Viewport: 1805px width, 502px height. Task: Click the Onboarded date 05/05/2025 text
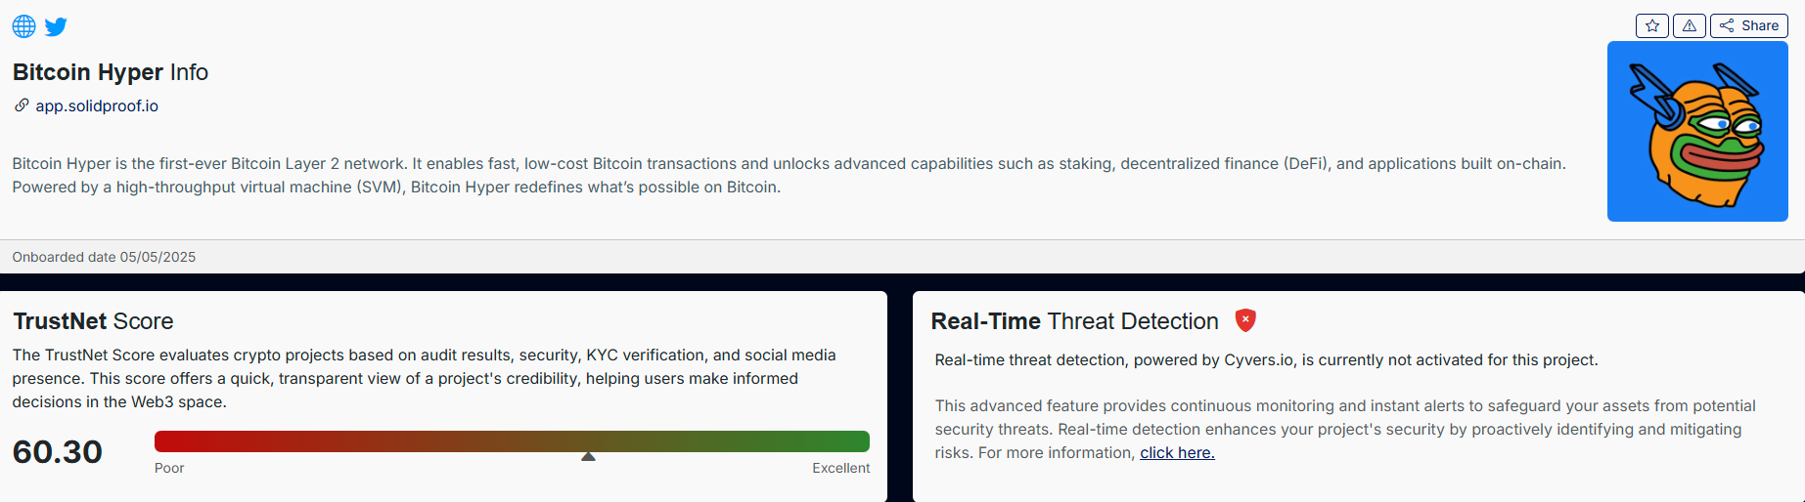[x=104, y=257]
